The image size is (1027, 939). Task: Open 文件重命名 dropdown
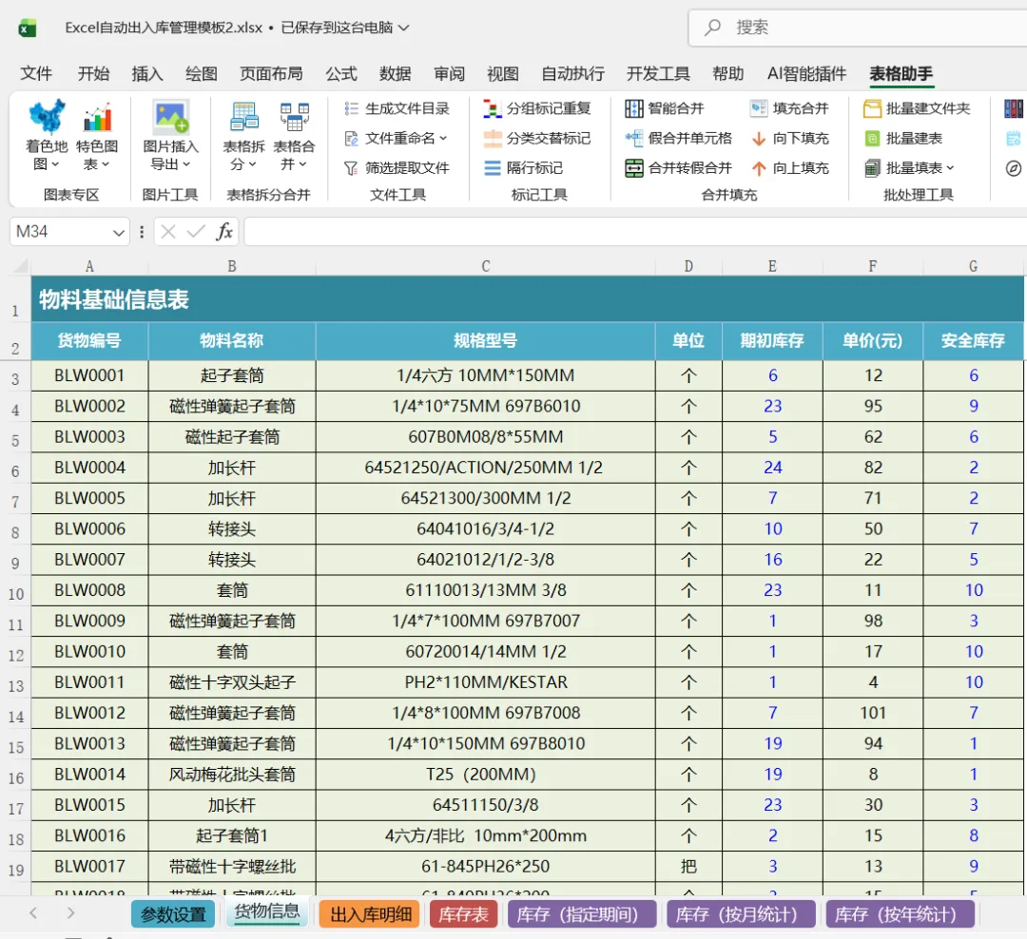pyautogui.click(x=397, y=138)
